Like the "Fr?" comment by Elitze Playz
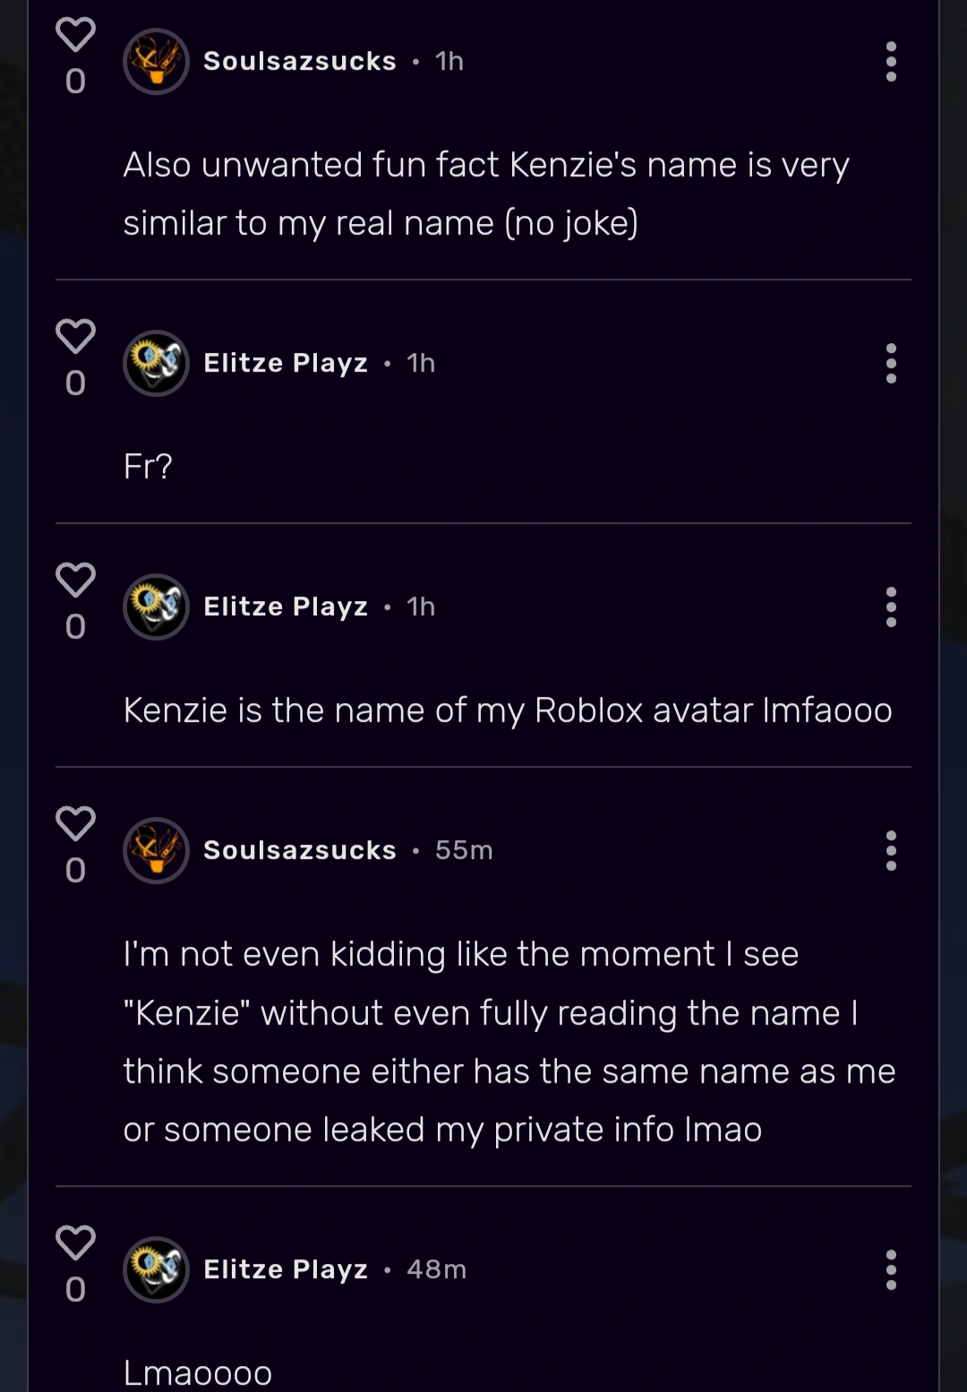967x1392 pixels. click(x=75, y=337)
